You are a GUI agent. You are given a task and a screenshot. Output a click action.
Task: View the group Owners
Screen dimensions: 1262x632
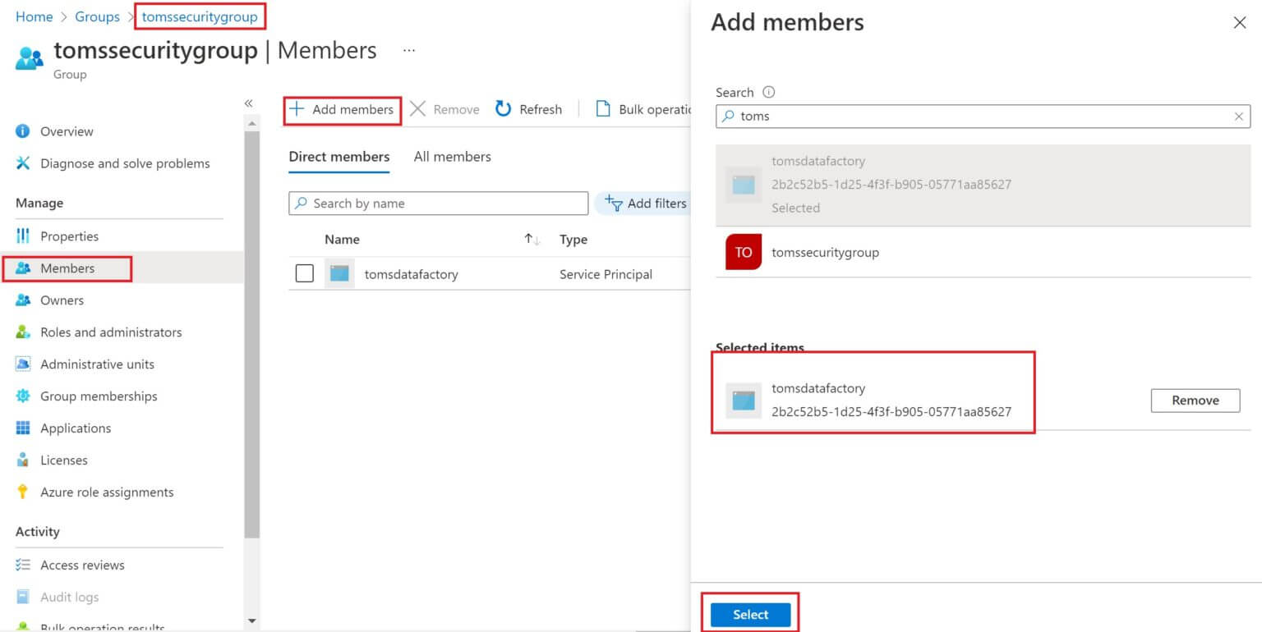pyautogui.click(x=63, y=300)
